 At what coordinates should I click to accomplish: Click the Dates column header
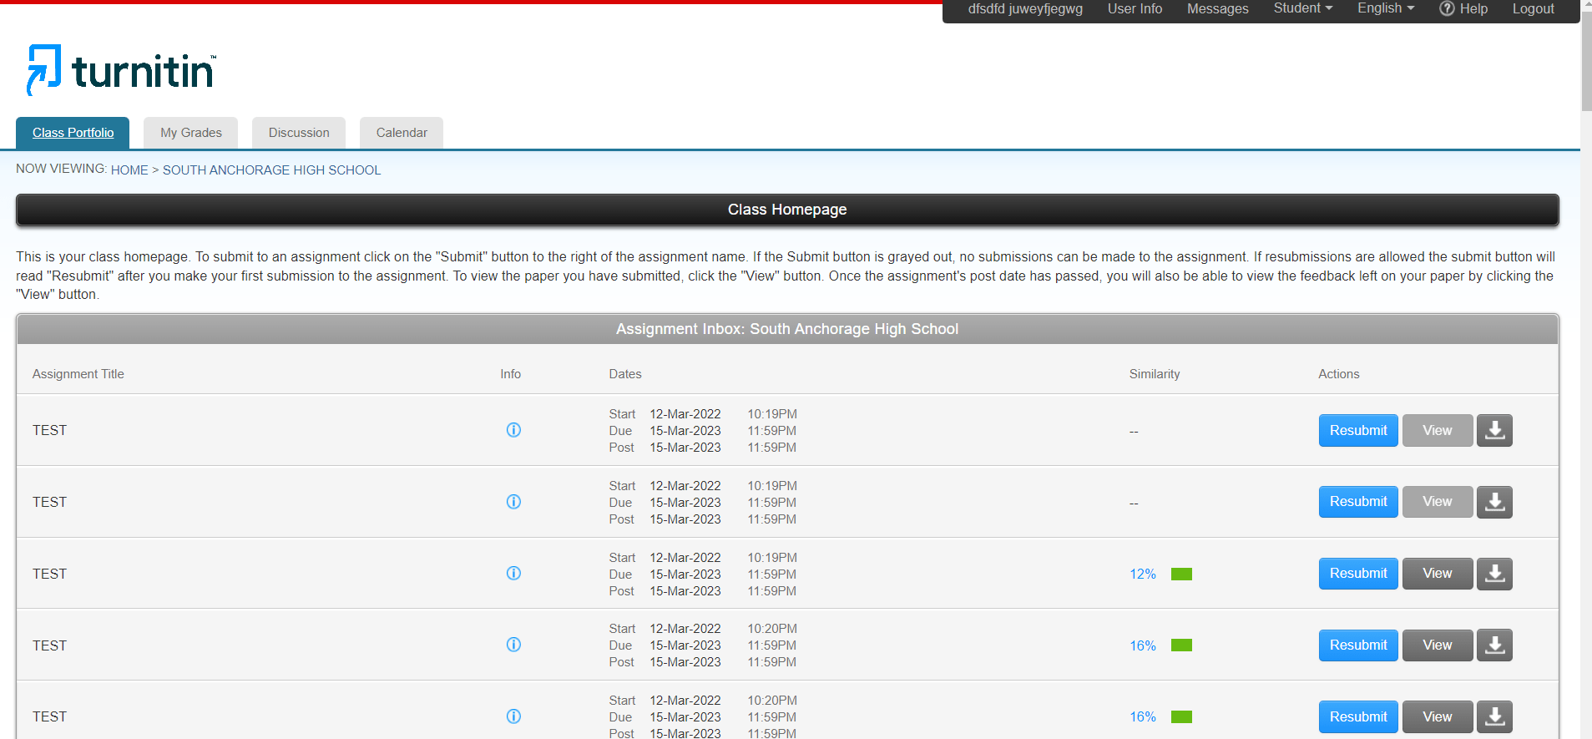coord(625,374)
